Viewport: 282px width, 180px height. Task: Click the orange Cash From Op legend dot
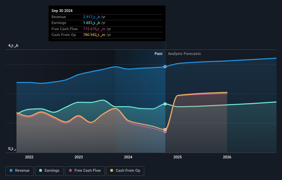click(112, 170)
